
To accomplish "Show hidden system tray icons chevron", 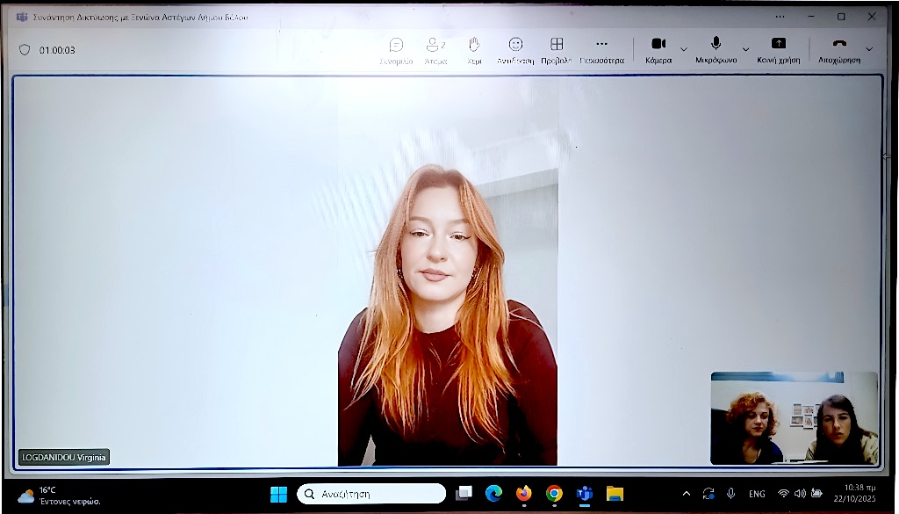I will 686,494.
